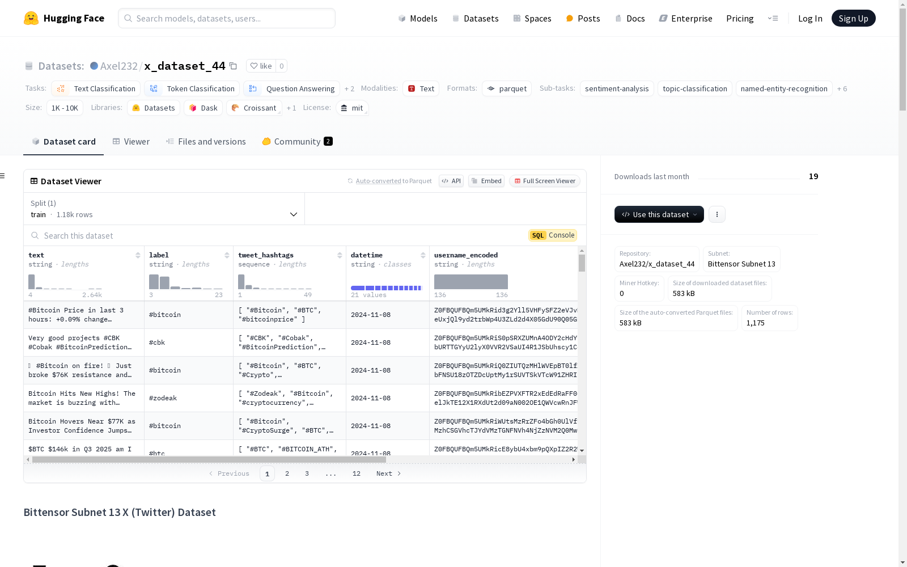Viewport: 907px width, 567px height.
Task: Open the Axel232 profile link
Action: click(118, 66)
